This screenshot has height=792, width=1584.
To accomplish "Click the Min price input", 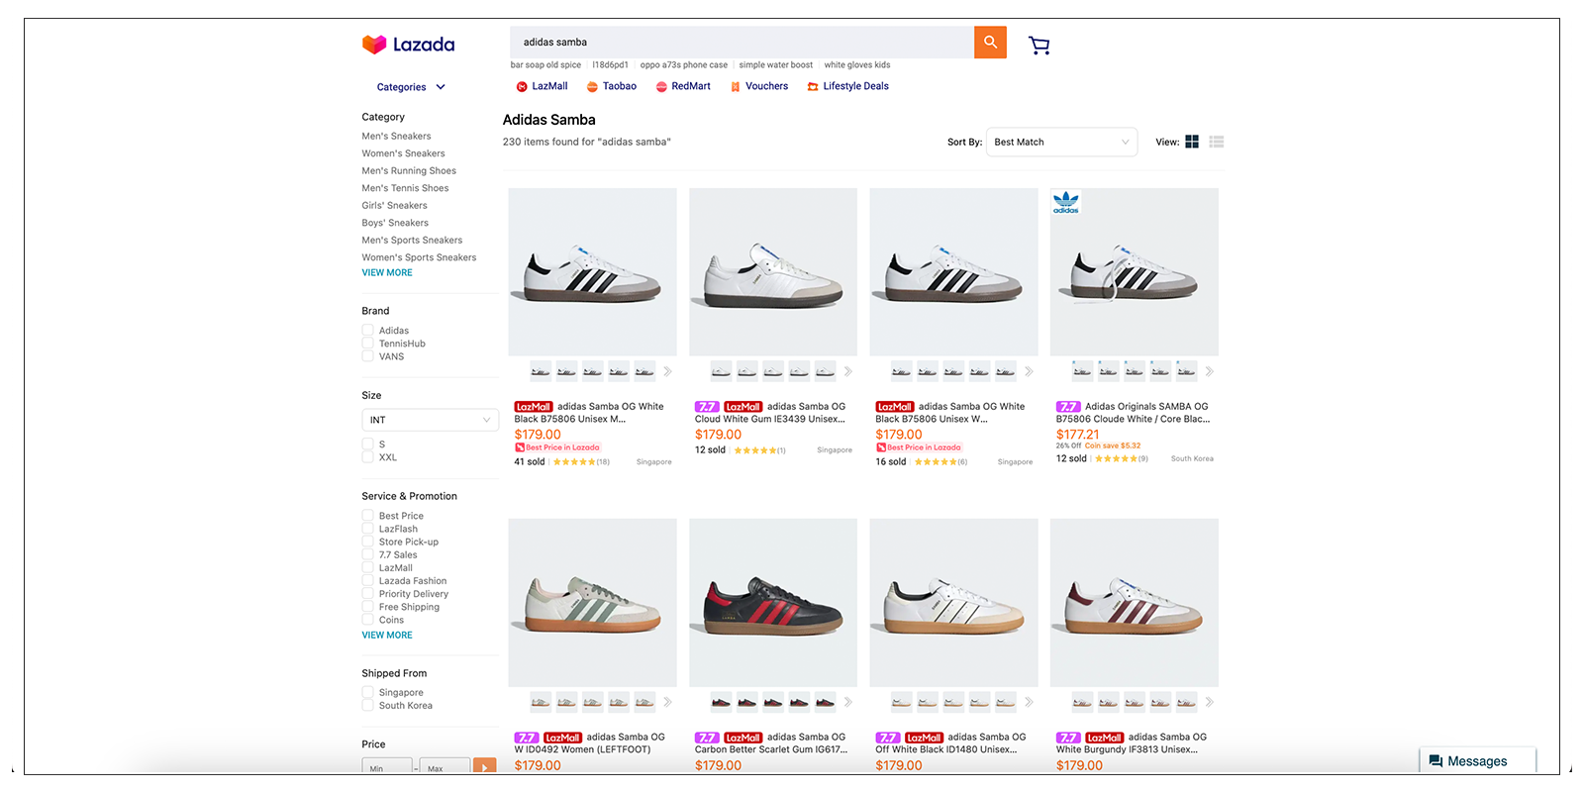I will pyautogui.click(x=387, y=768).
